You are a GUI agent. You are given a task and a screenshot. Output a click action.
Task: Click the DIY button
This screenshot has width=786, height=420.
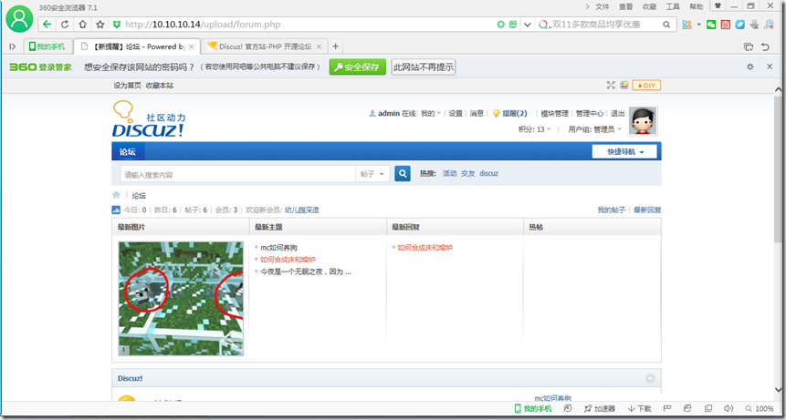click(646, 86)
